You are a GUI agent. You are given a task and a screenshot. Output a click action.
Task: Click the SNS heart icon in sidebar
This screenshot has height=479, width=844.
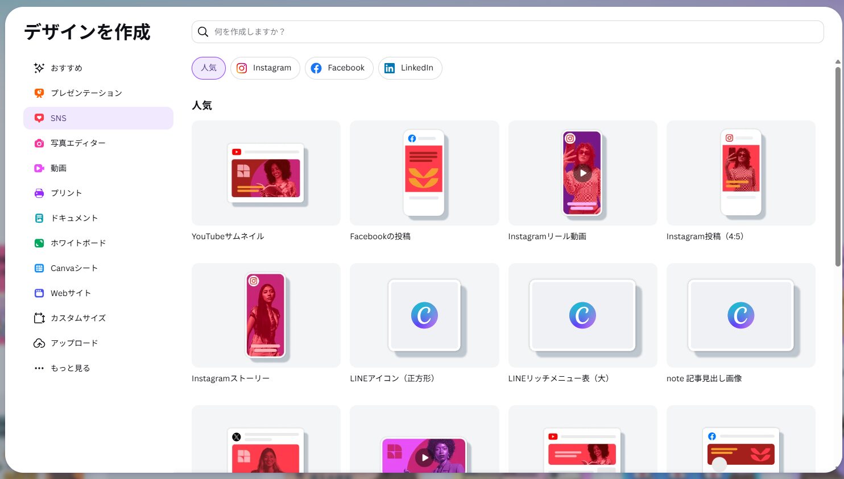39,118
